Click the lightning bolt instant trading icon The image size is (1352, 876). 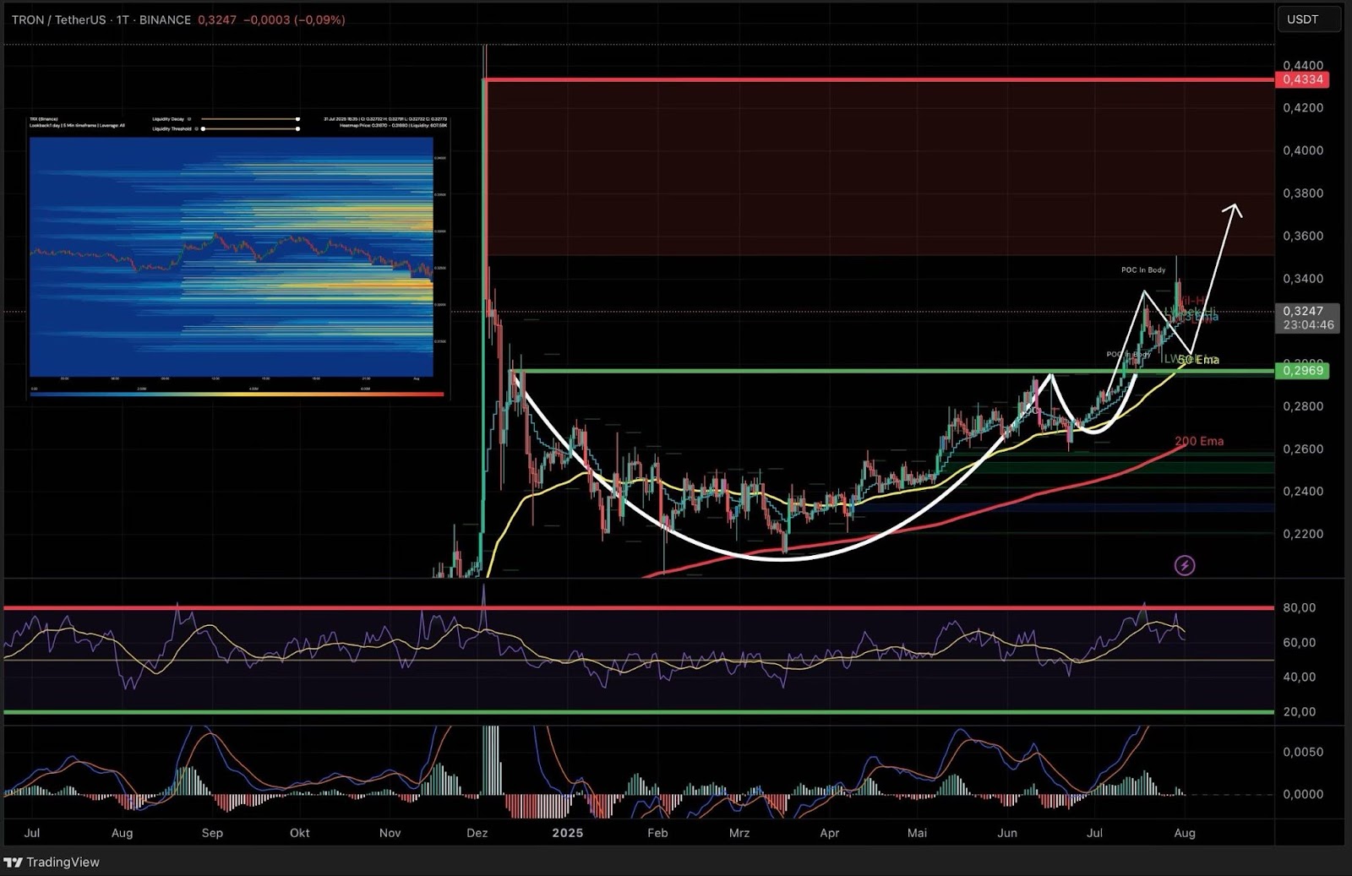tap(1185, 567)
